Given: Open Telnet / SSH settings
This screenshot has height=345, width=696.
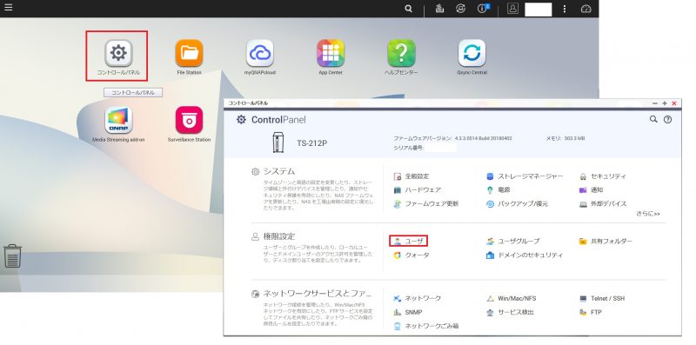Looking at the screenshot, I should 602,298.
